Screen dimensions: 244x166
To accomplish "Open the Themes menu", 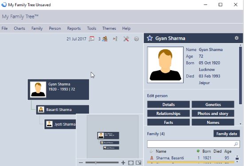I will click(x=109, y=28).
